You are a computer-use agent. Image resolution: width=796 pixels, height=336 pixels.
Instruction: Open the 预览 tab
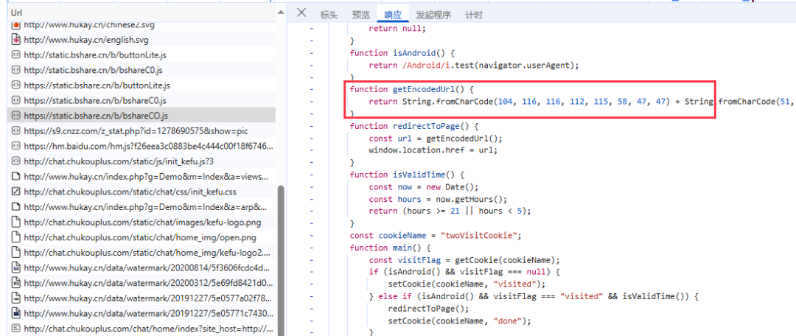(361, 15)
